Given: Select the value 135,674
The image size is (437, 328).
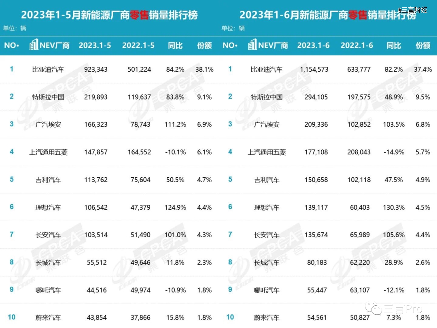Looking at the screenshot, I should pyautogui.click(x=316, y=235).
